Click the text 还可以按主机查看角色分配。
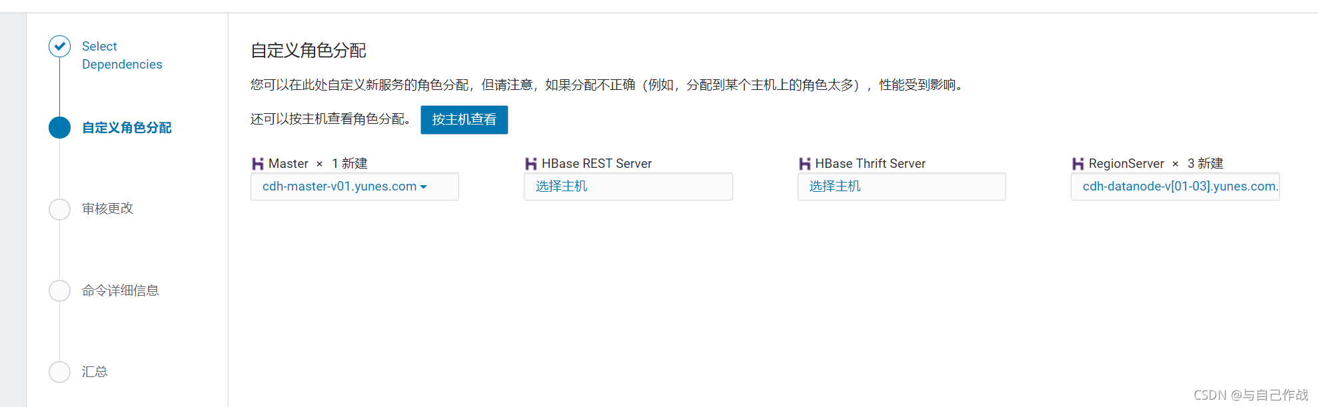The height and width of the screenshot is (407, 1318). click(330, 119)
